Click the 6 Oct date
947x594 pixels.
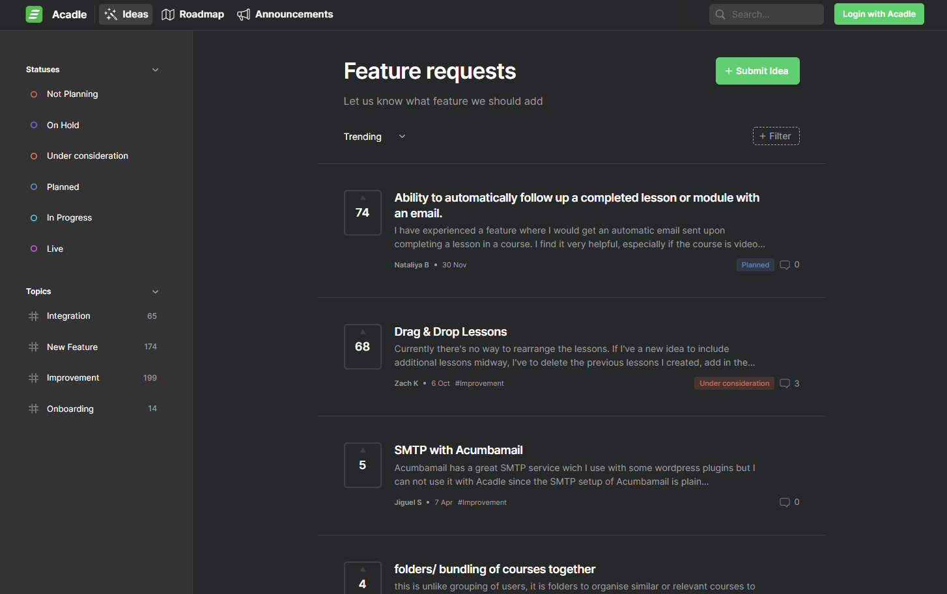[x=440, y=383]
